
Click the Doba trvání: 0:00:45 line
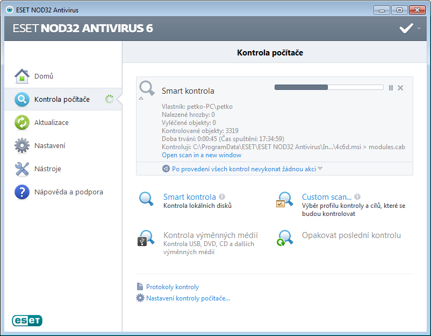(x=223, y=139)
